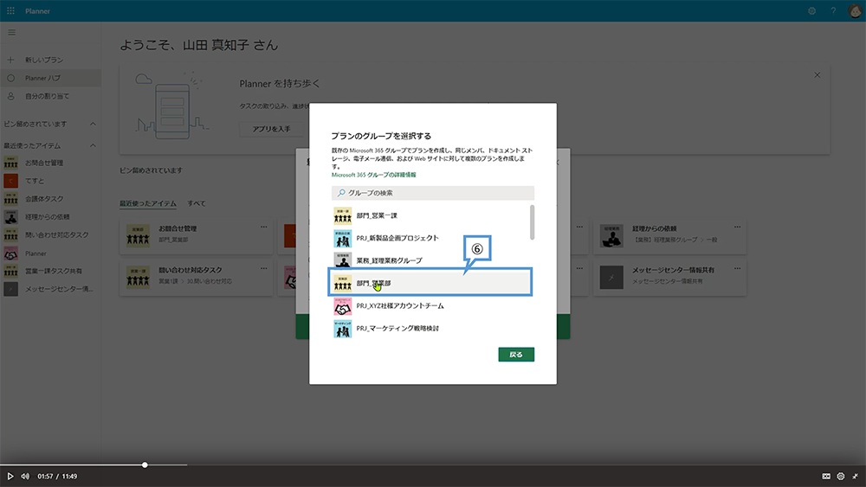866x487 pixels.
Task: Open more options on 問い合わせ対応タスク card
Action: (x=263, y=269)
